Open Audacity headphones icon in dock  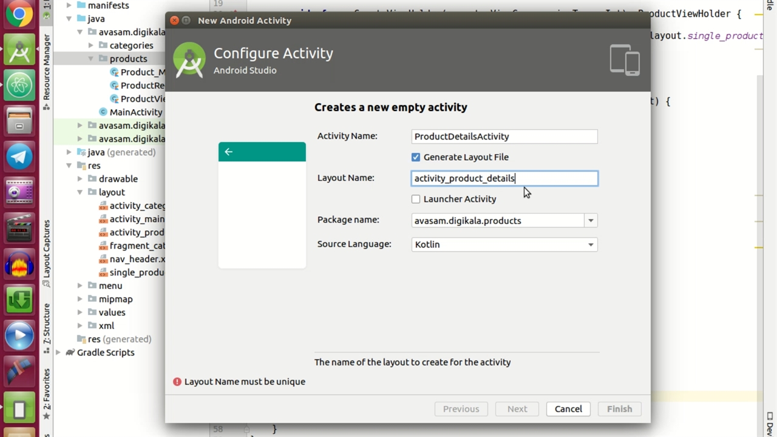point(19,265)
